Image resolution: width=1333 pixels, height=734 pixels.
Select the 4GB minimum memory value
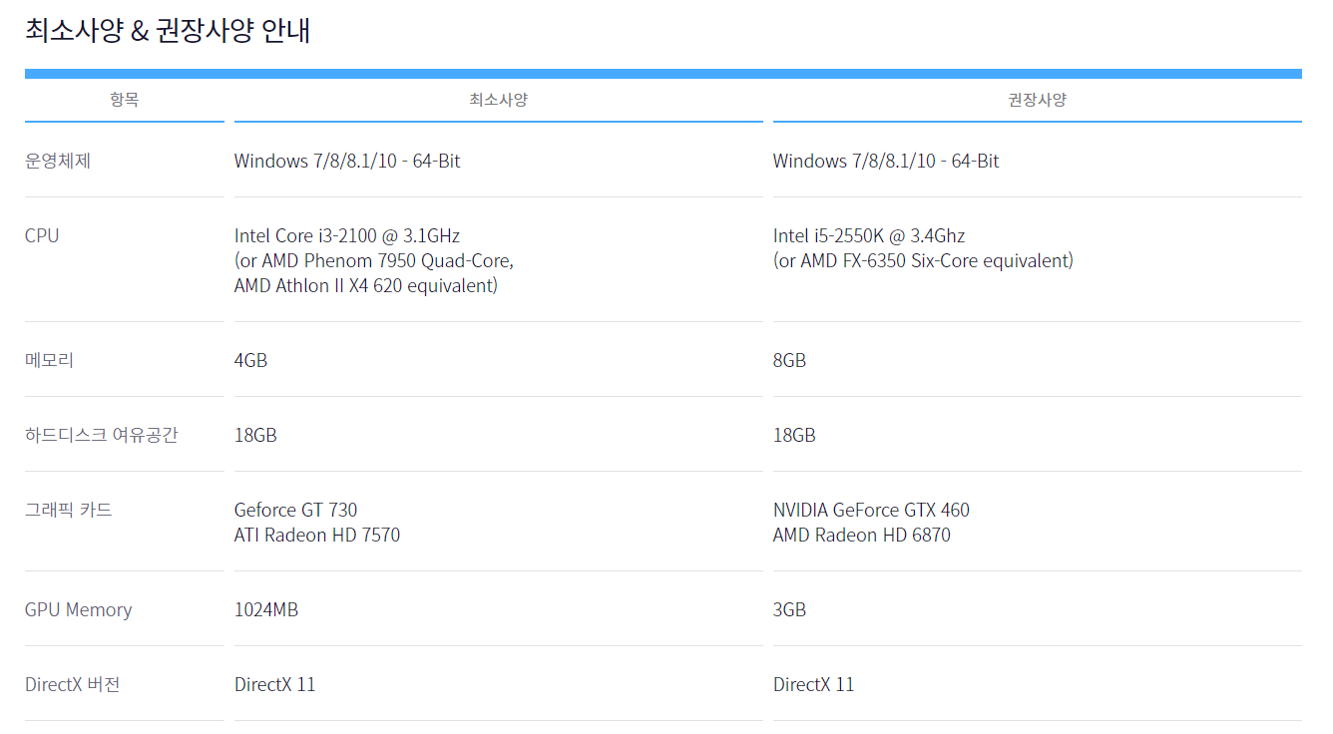[x=251, y=360]
